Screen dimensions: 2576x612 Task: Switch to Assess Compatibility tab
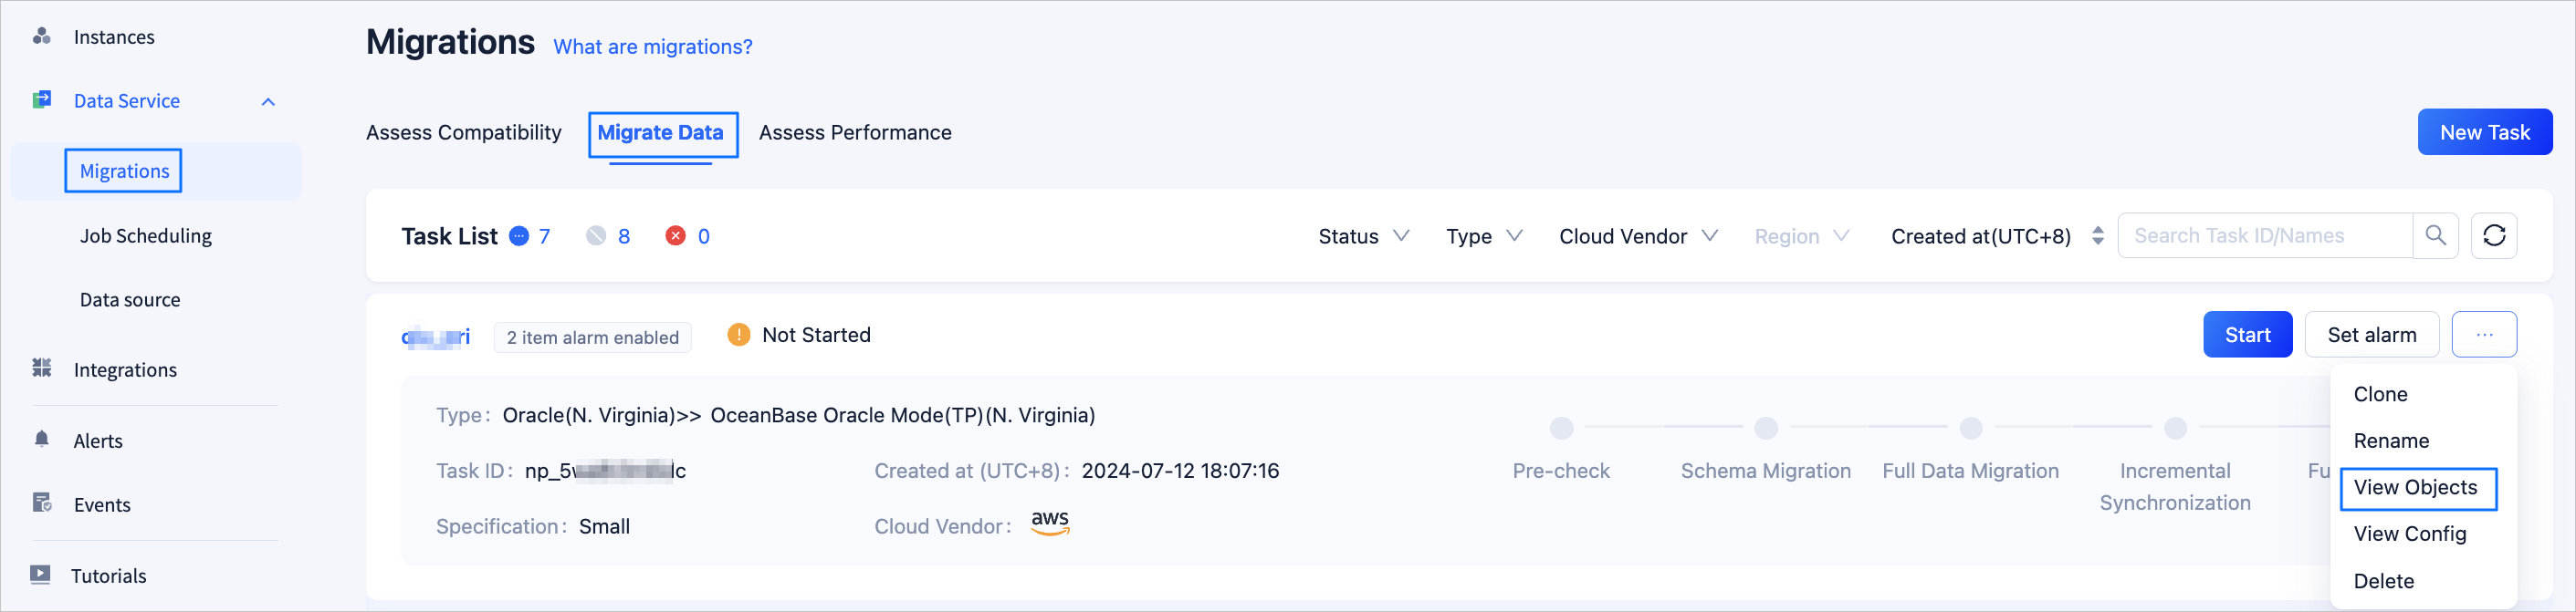(x=464, y=133)
